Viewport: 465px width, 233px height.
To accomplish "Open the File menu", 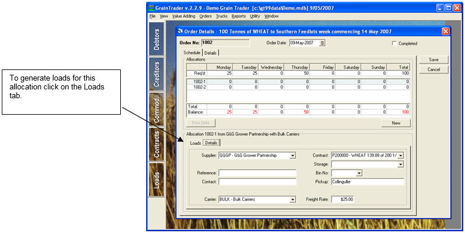I will click(153, 16).
